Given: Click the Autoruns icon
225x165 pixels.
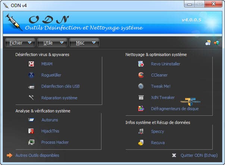Looking at the screenshot, I should tap(31, 120).
